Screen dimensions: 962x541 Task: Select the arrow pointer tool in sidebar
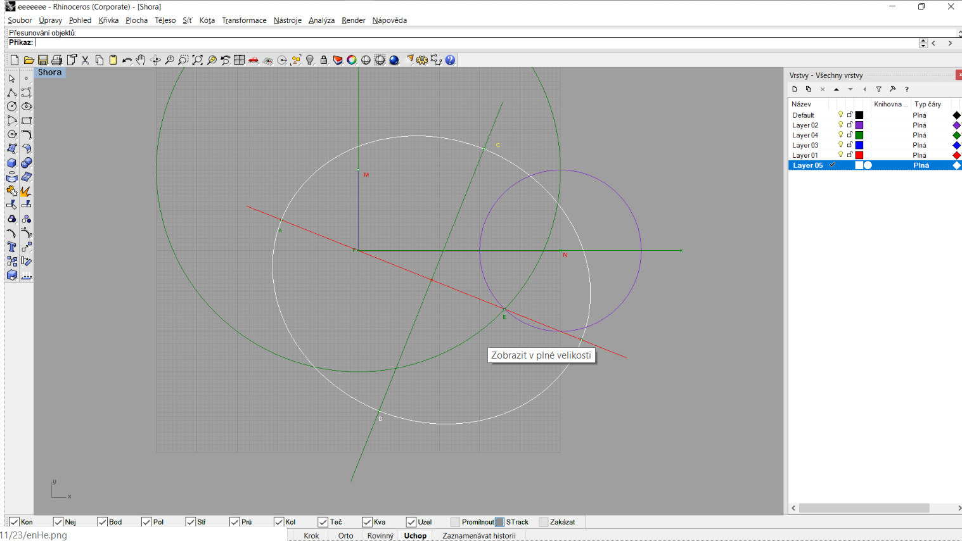(11, 79)
